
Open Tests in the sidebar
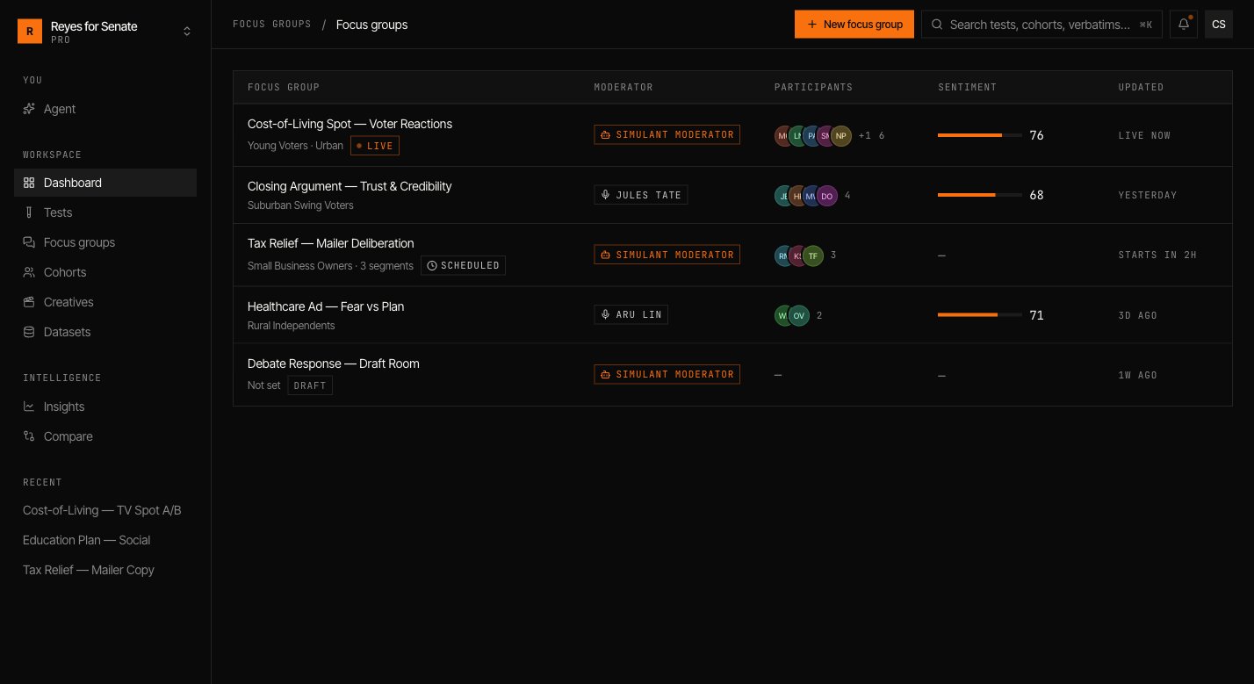coord(105,212)
